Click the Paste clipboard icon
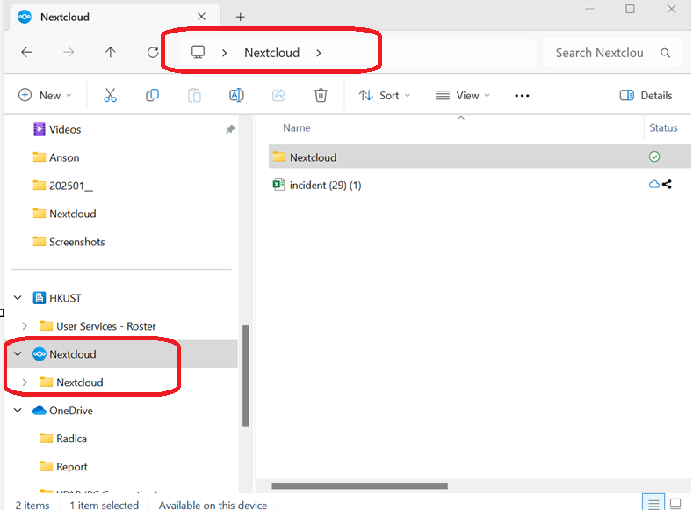The height and width of the screenshot is (510, 693). 194,95
